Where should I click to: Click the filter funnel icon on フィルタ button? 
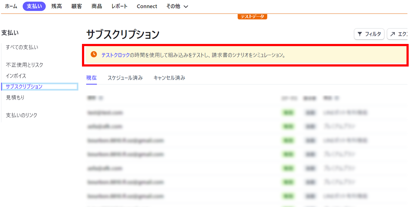pos(360,34)
